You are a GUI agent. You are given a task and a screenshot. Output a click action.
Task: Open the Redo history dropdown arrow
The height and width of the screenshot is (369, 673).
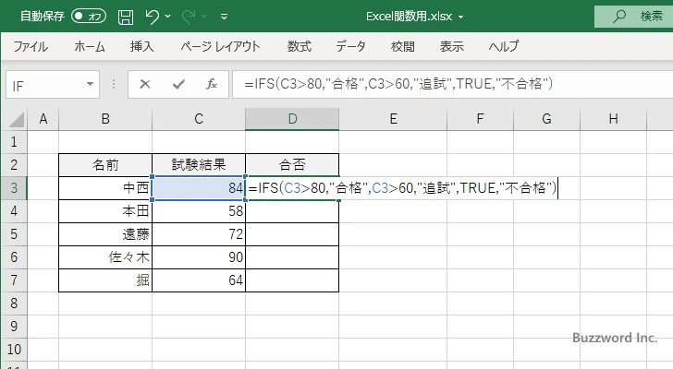pyautogui.click(x=204, y=17)
